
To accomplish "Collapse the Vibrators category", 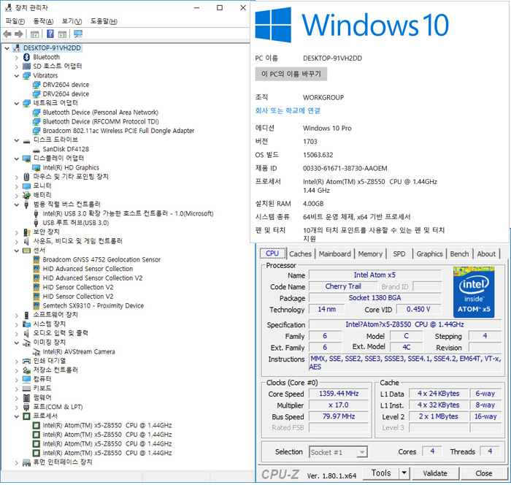I will (x=17, y=76).
